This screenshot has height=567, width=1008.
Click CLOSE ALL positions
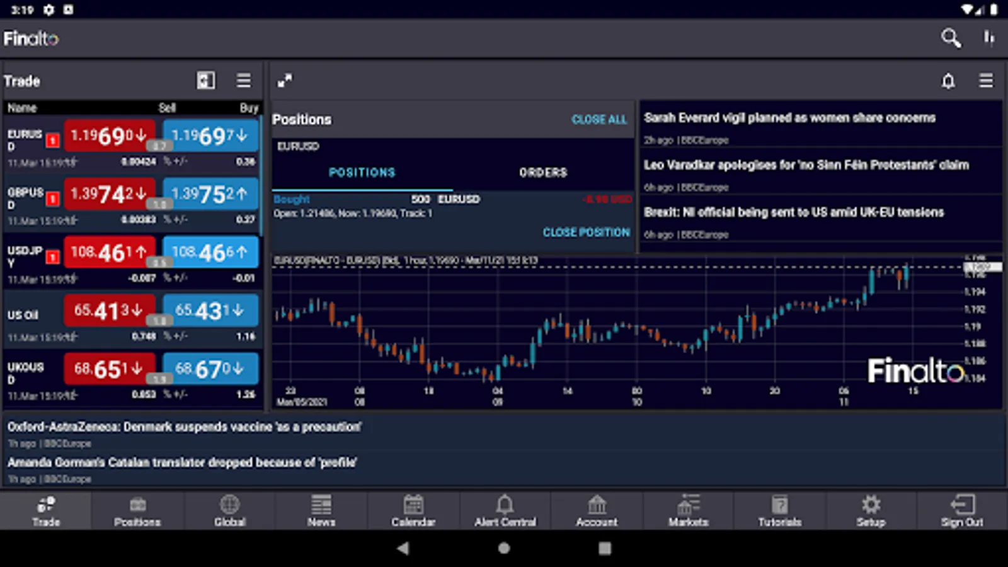pos(599,120)
